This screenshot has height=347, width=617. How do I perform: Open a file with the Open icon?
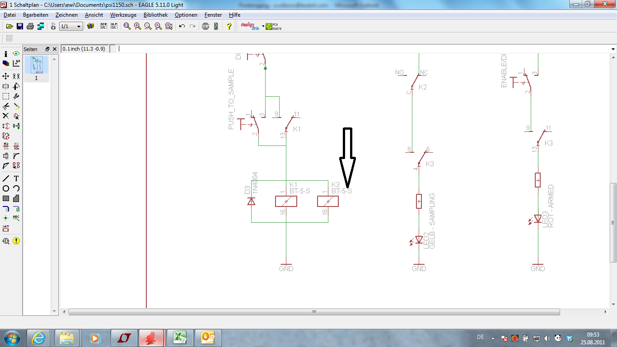click(9, 26)
